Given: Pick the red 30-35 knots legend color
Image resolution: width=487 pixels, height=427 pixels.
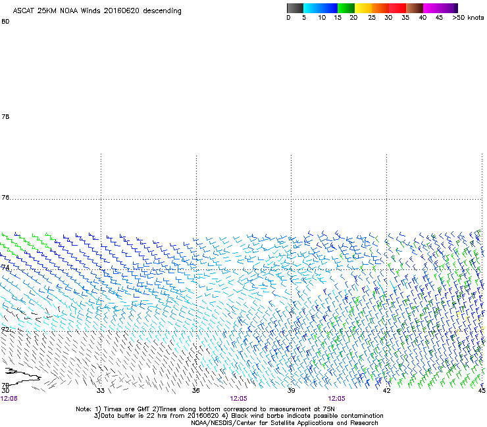Looking at the screenshot, I should coord(397,8).
